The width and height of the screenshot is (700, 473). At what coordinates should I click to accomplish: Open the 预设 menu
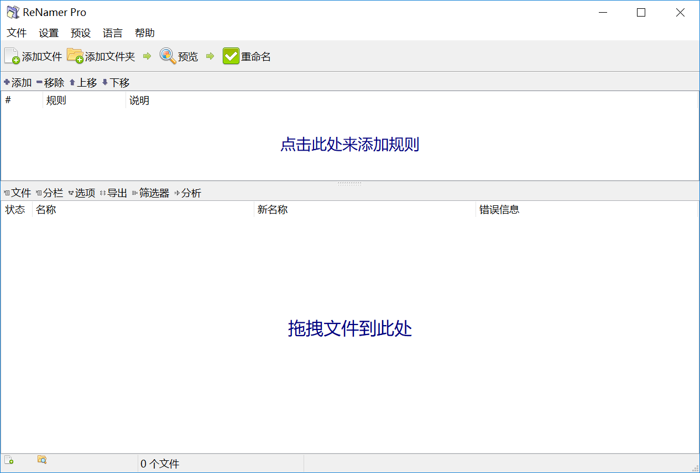click(81, 33)
